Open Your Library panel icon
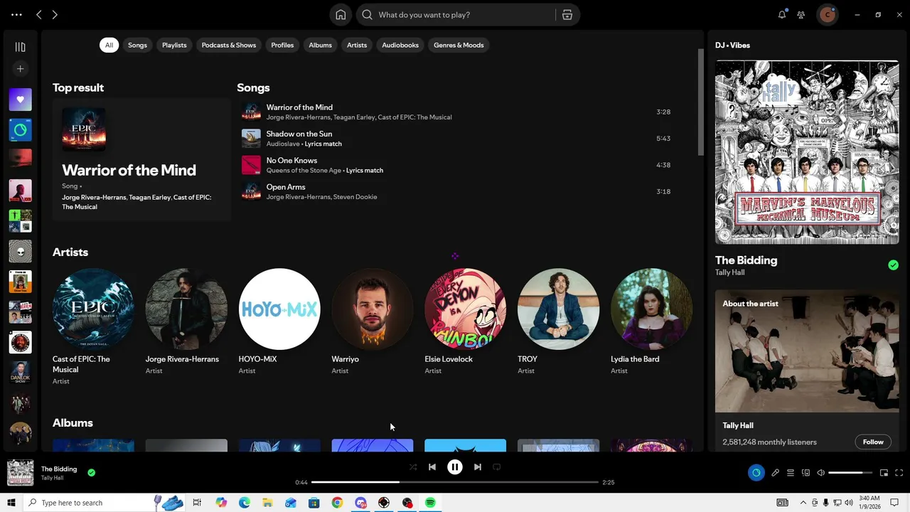 coord(20,47)
